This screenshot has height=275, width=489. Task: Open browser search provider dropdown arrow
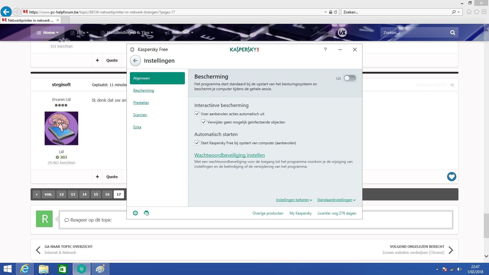tap(458, 12)
